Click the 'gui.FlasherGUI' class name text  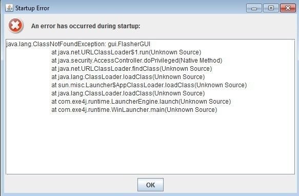(129, 44)
